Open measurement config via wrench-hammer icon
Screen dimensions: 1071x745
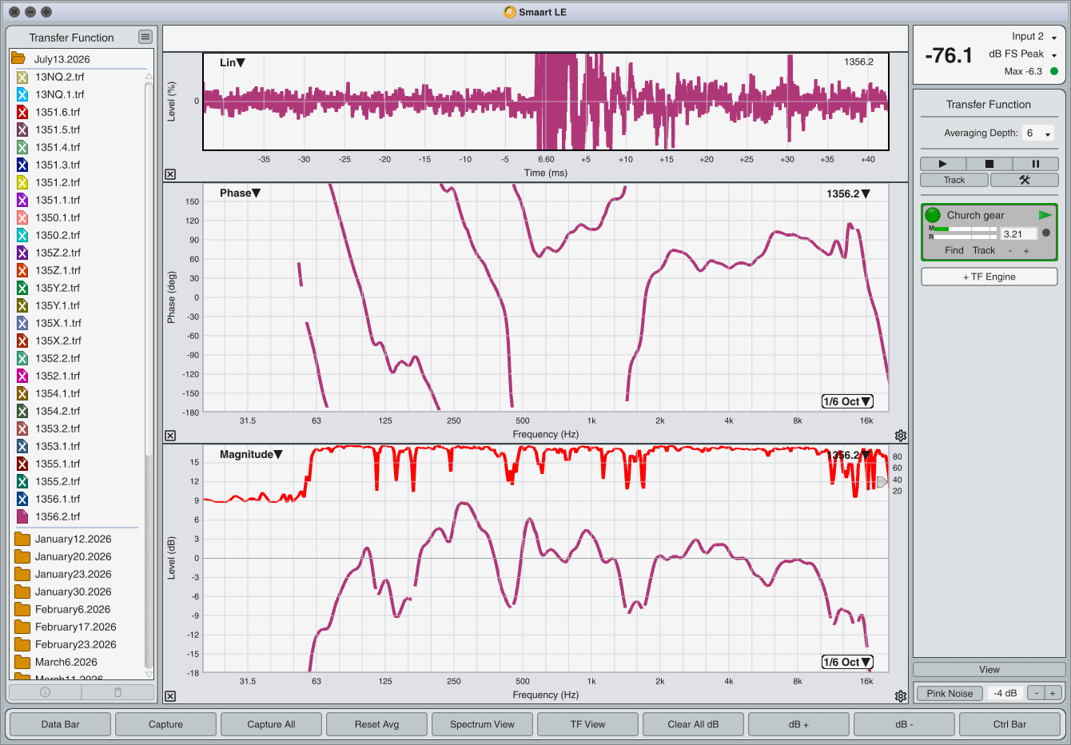pos(1024,180)
